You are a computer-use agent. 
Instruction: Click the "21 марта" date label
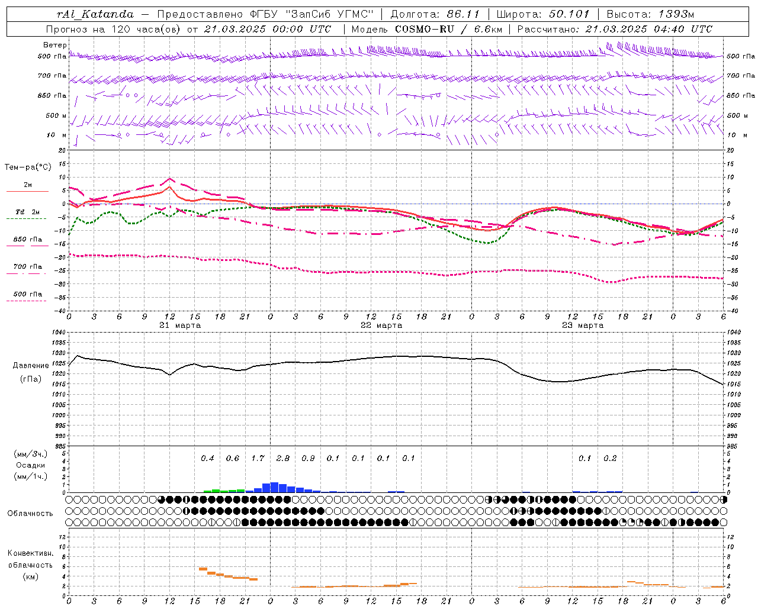tap(181, 325)
